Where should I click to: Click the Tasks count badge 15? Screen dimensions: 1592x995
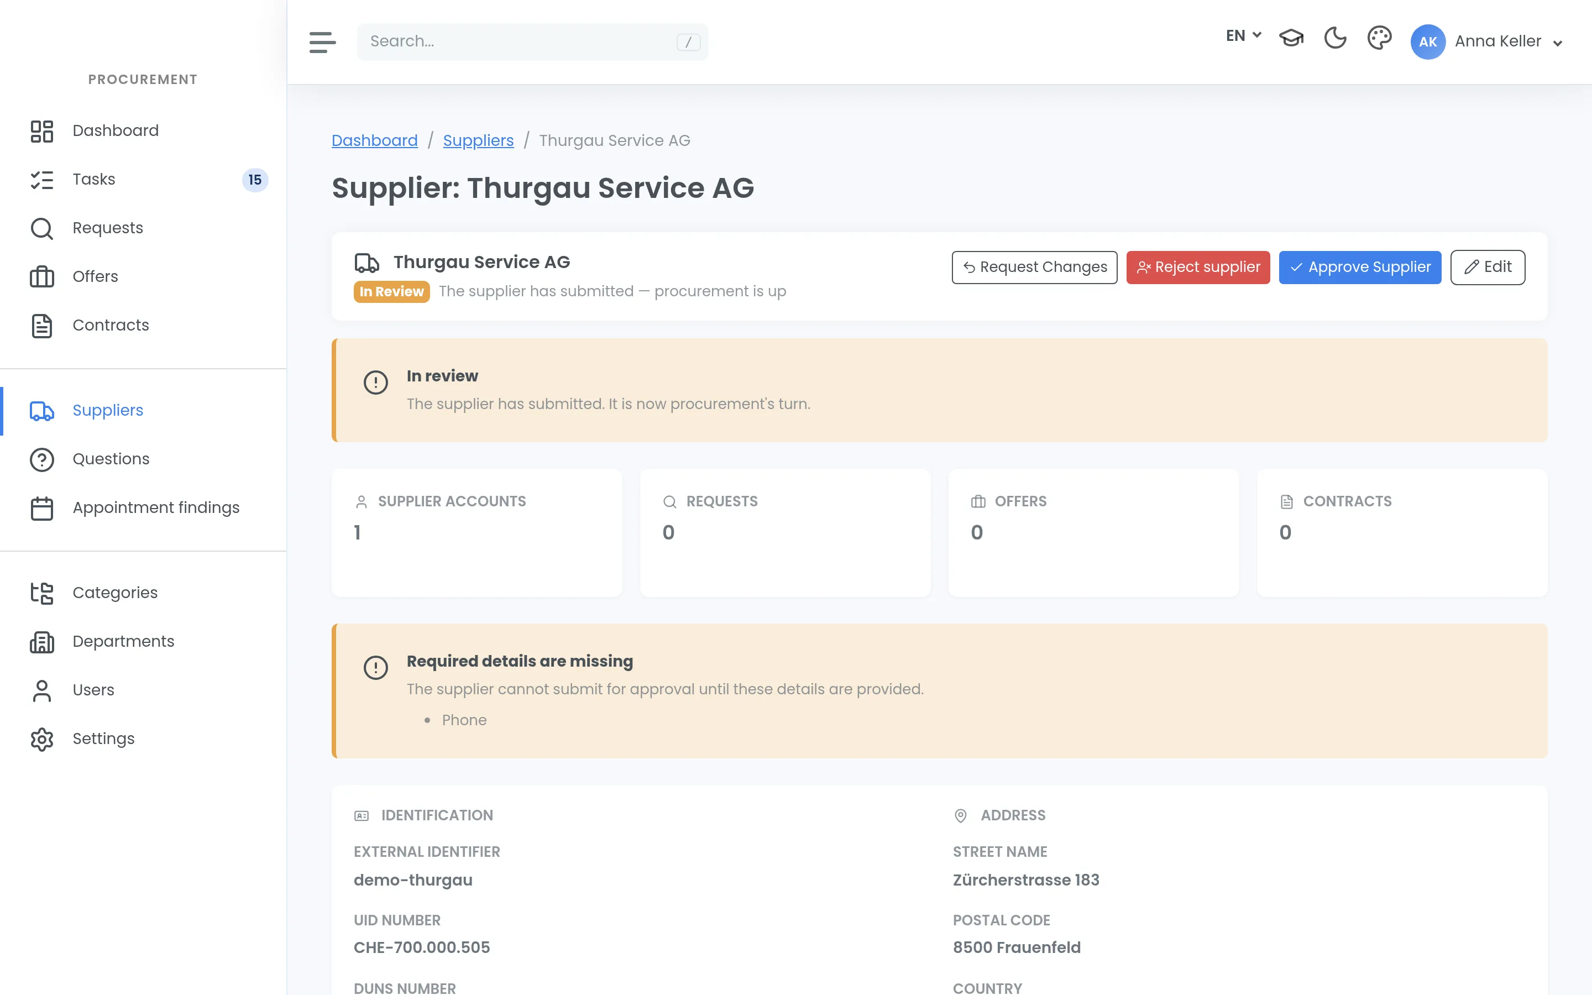tap(255, 180)
